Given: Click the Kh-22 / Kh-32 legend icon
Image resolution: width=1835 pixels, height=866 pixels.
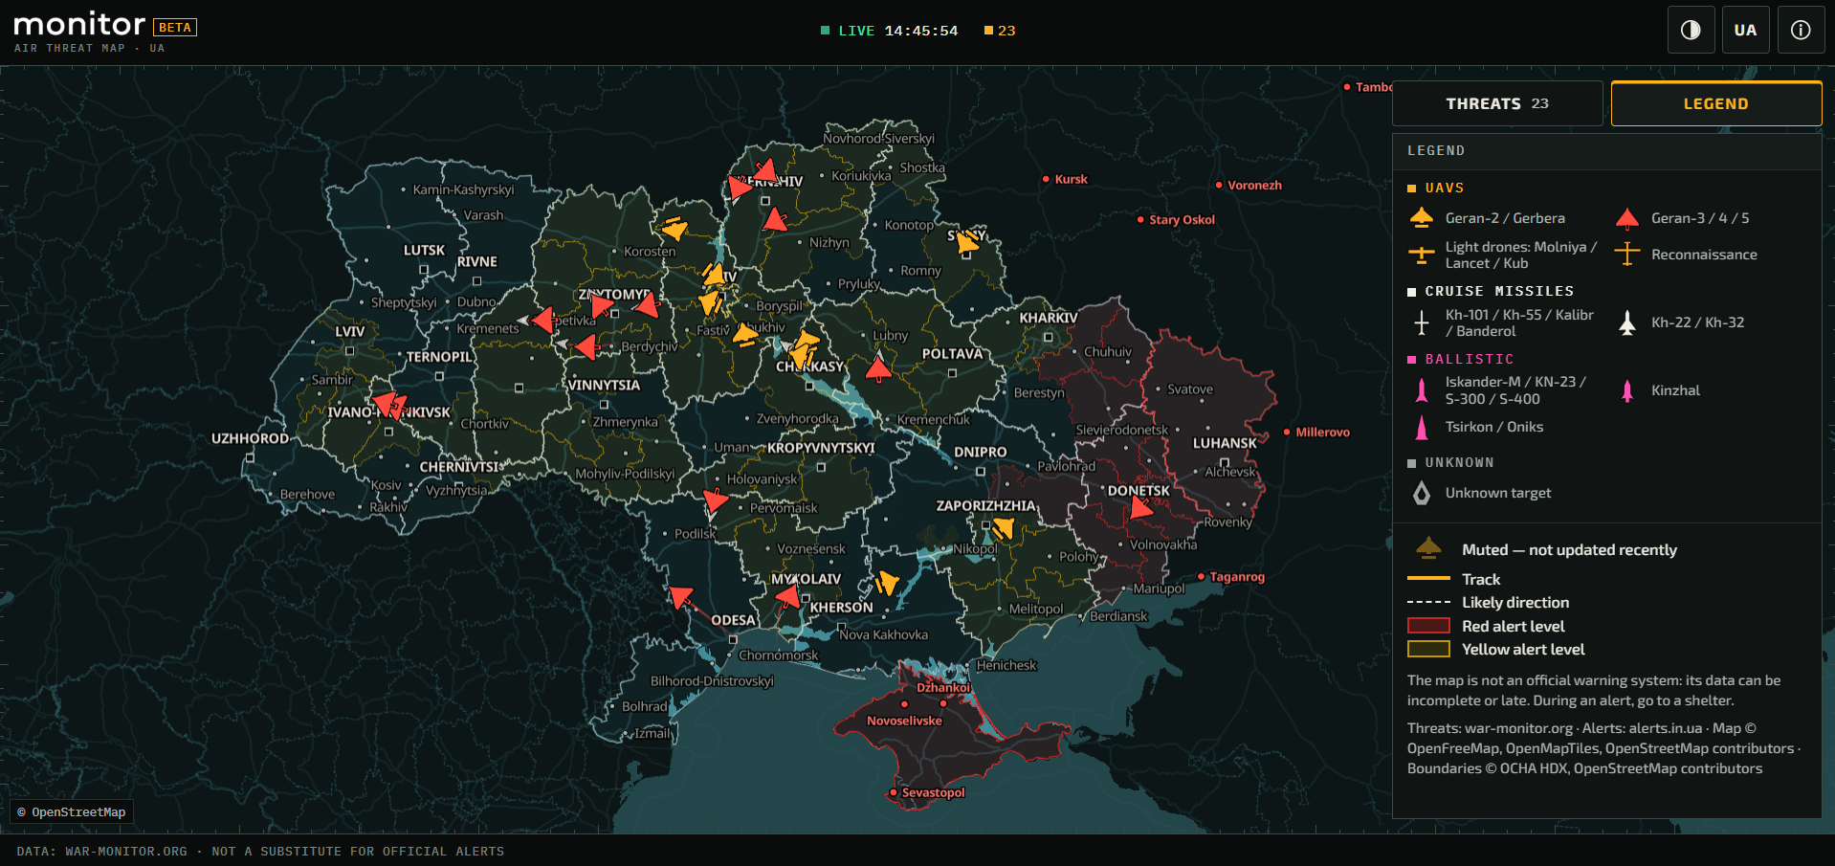Looking at the screenshot, I should pyautogui.click(x=1627, y=322).
